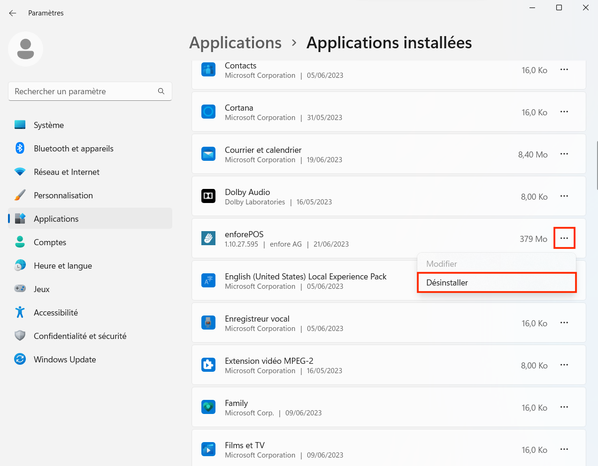
Task: Click the Système monitor icon
Action: (20, 125)
